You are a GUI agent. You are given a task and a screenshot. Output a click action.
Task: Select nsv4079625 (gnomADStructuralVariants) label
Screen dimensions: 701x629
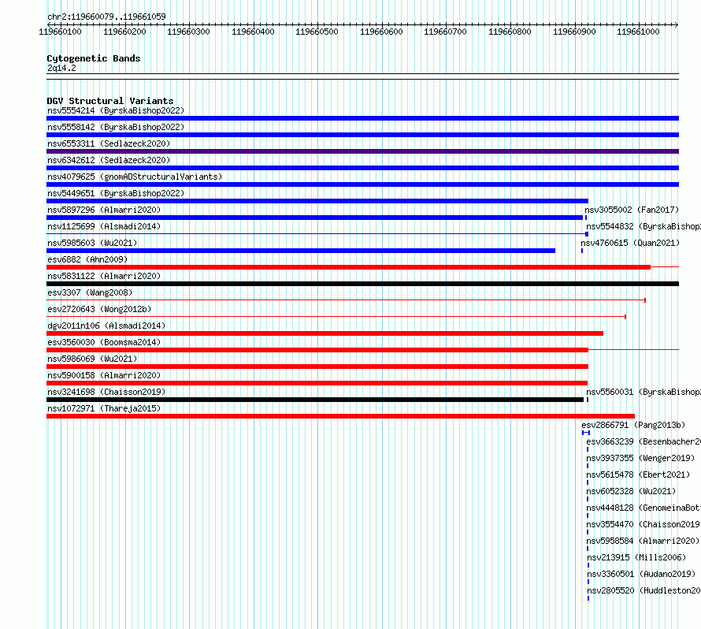click(135, 177)
